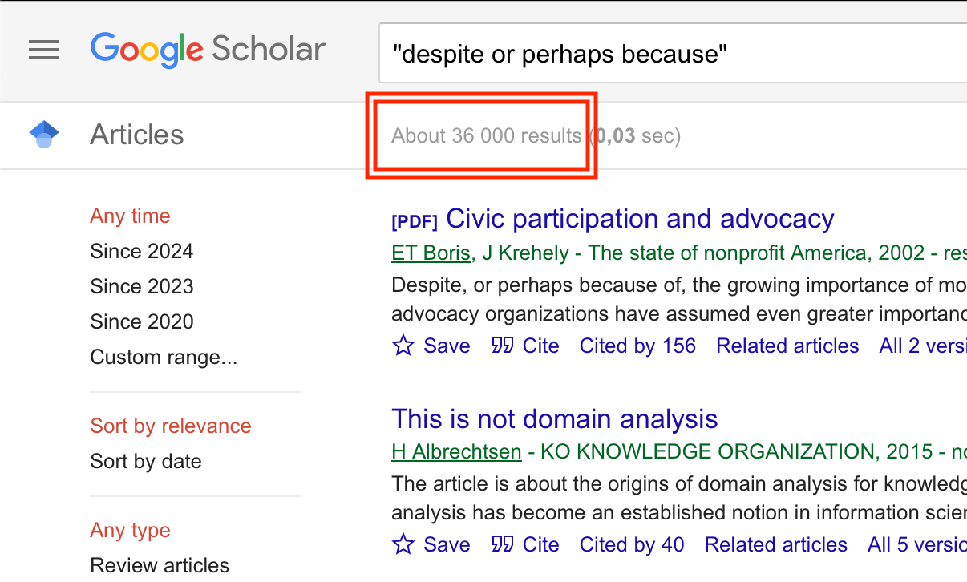
Task: Click the quote Cite icon for Civic participation
Action: point(503,346)
